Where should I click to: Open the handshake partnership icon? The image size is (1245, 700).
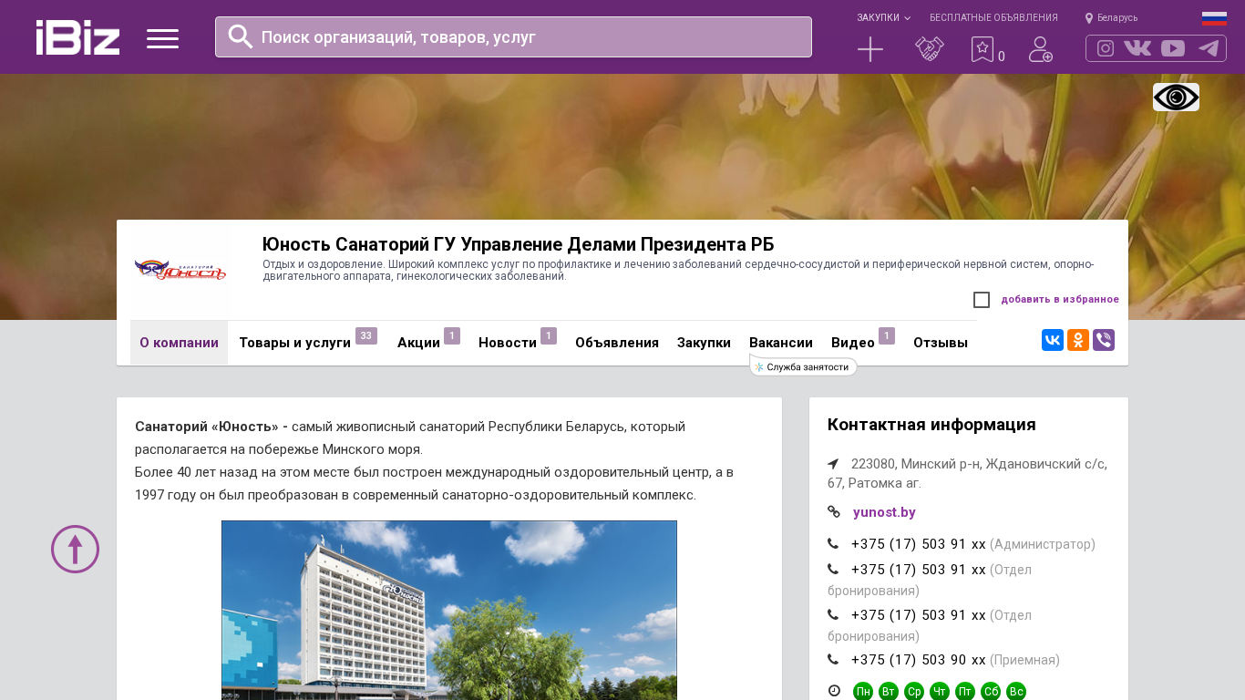(930, 49)
